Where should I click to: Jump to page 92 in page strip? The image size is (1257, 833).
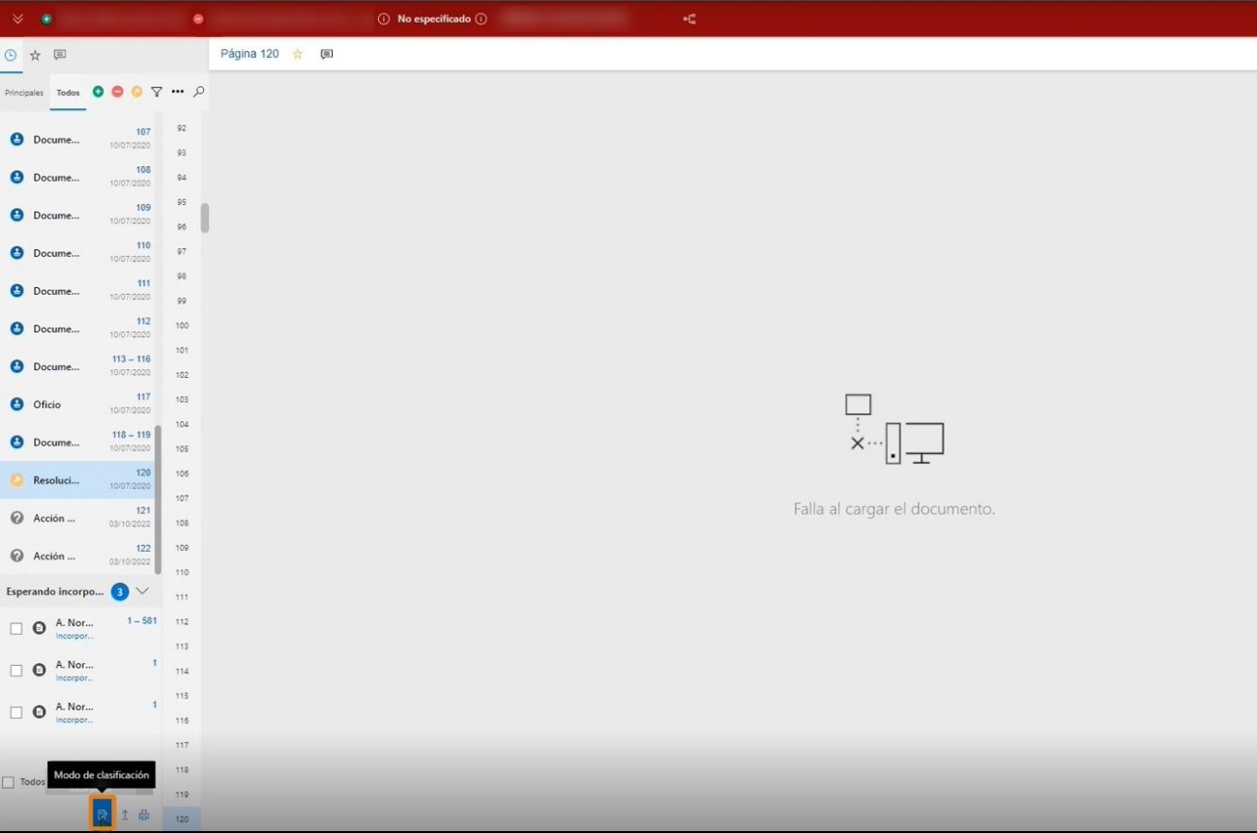(x=182, y=128)
